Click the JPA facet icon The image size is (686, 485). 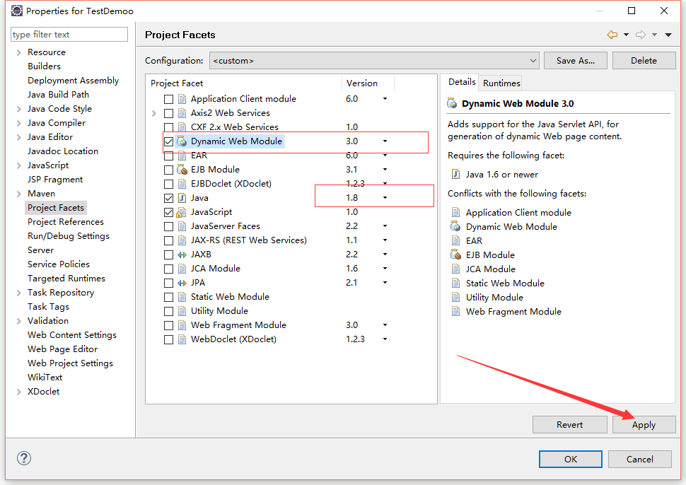pyautogui.click(x=182, y=283)
